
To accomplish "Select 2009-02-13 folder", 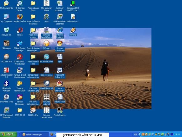I will pos(20,110).
